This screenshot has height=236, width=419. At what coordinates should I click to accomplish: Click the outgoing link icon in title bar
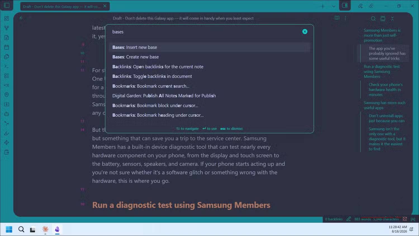371,6
